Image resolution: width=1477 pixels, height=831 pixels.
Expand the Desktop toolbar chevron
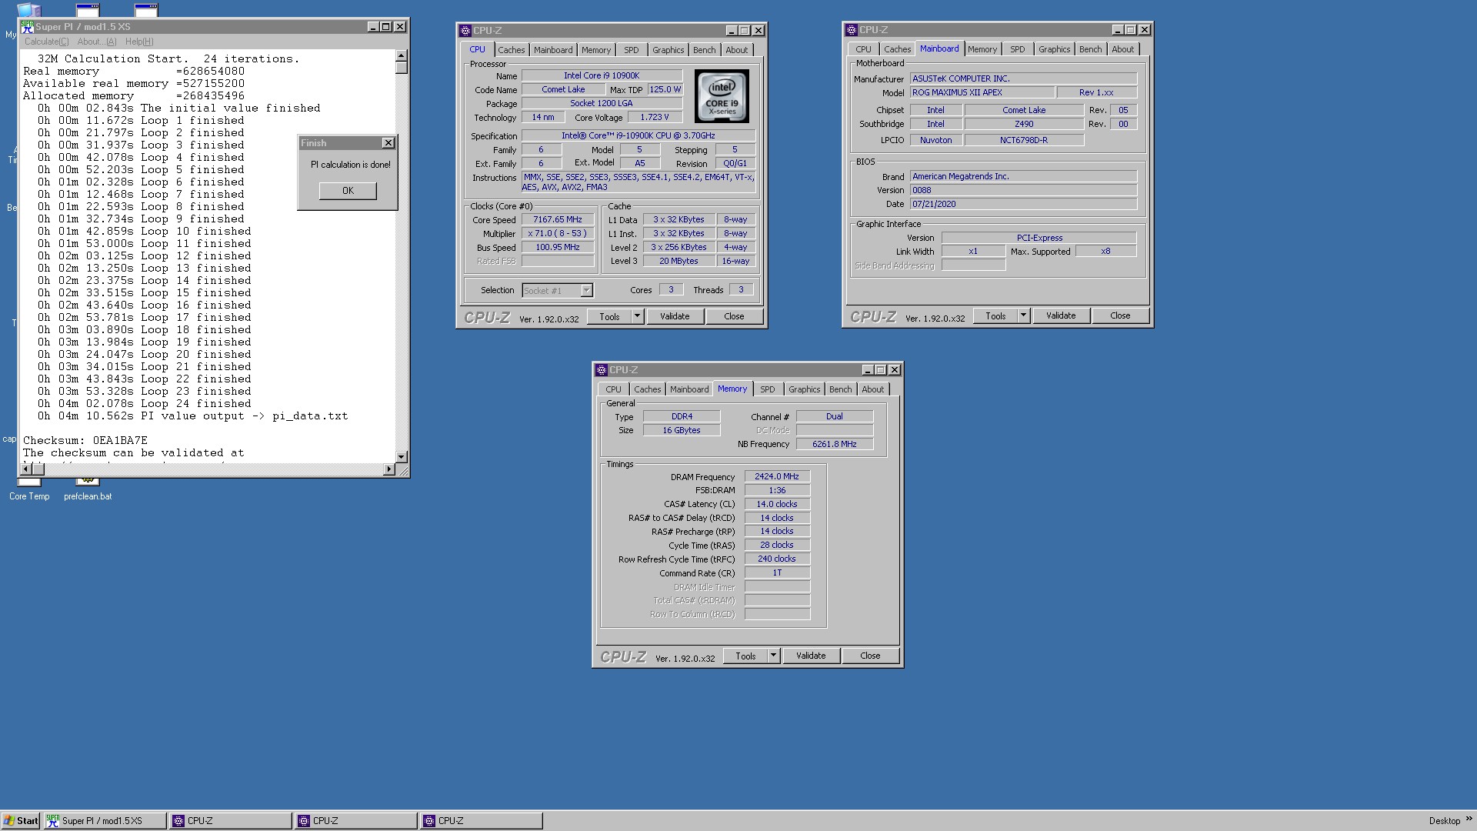click(1469, 819)
